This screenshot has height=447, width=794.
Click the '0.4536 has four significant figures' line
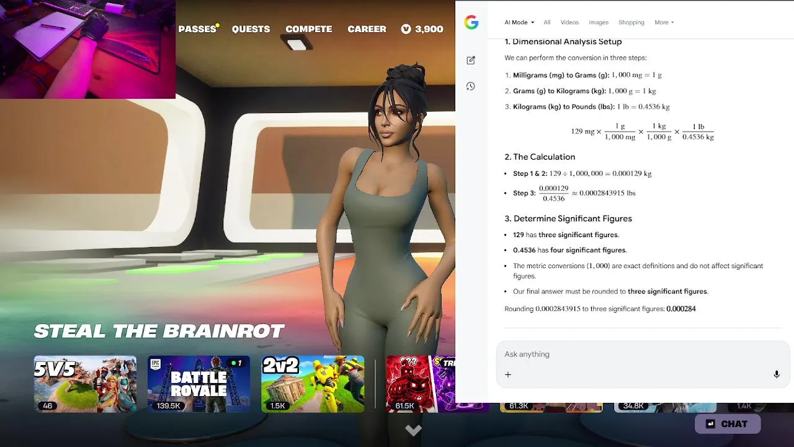(x=570, y=250)
